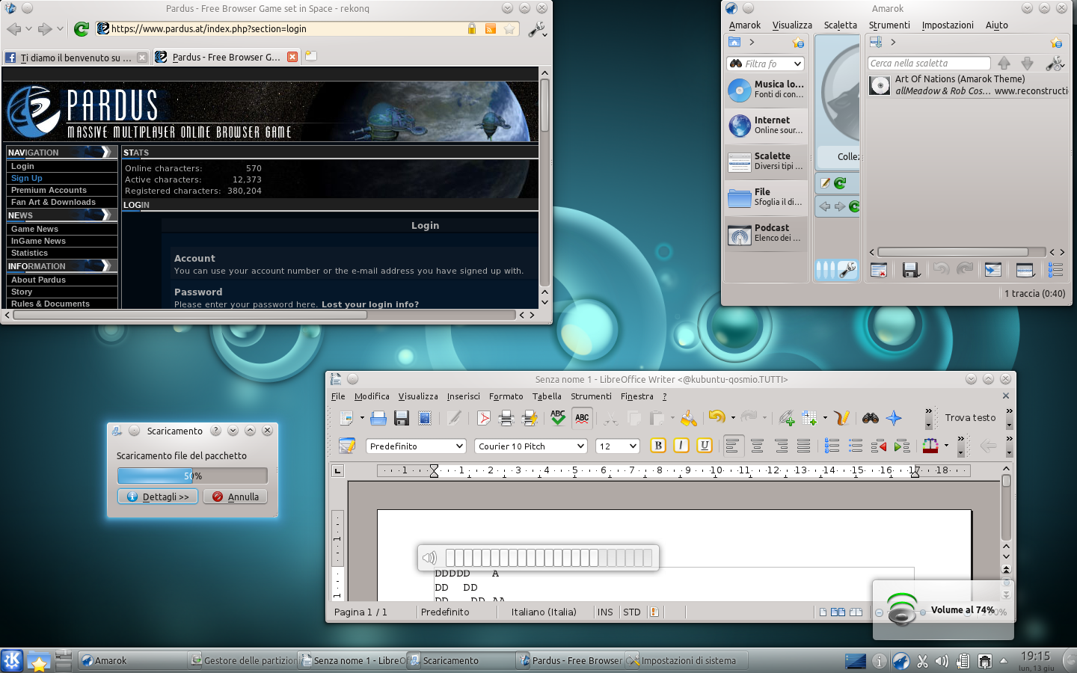Click the rekonq bookmark star in address bar
This screenshot has height=673, width=1077.
509,28
